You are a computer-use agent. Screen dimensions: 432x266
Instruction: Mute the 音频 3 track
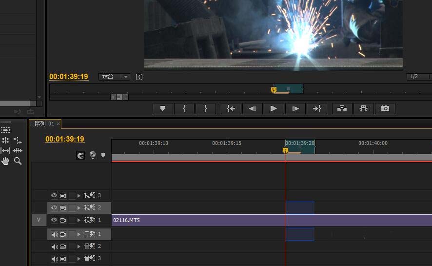point(55,259)
